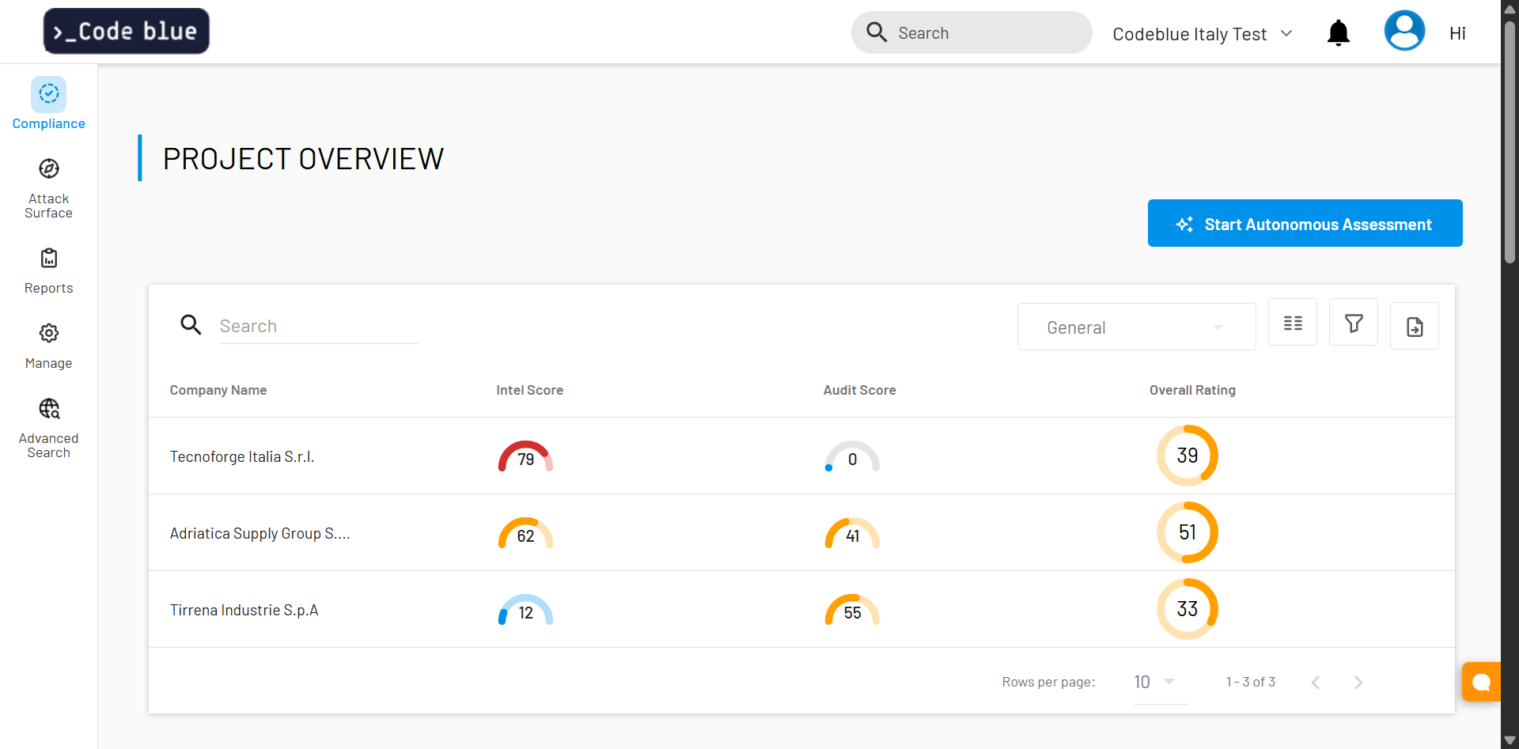Viewport: 1519px width, 749px height.
Task: Expand the Codeblue Italy Test dropdown
Action: pos(1202,34)
